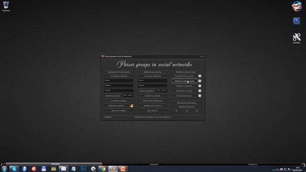Click Изменить данные in the parser column

113,96
